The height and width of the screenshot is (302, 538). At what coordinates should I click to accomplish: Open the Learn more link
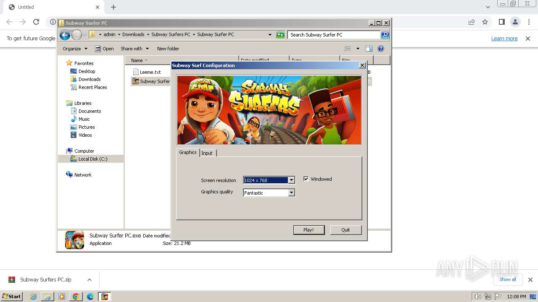504,39
